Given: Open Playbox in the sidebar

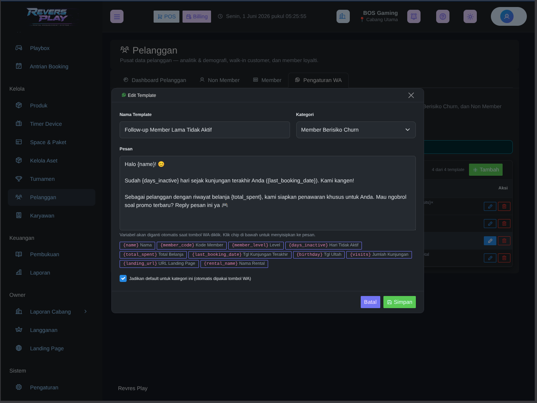Looking at the screenshot, I should point(52,48).
